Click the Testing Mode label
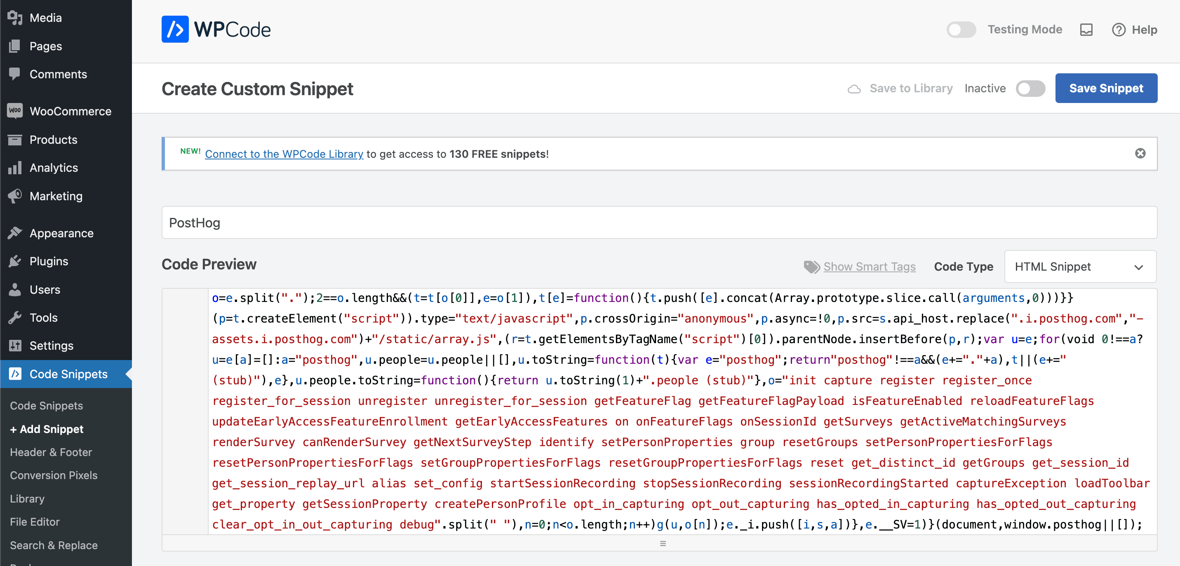The image size is (1180, 566). (1024, 30)
